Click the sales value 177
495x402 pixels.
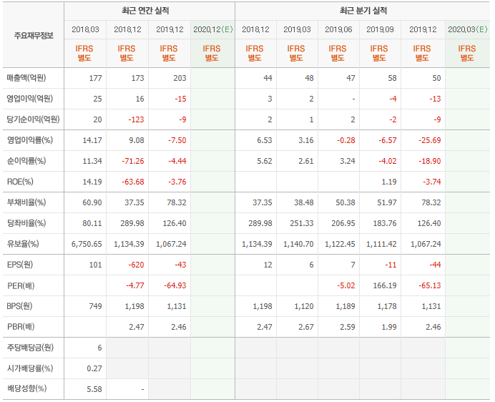(95, 78)
